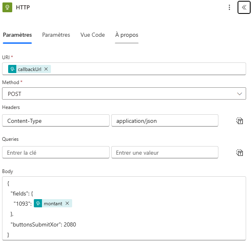Select the first Paramètres tab
This screenshot has width=251, height=242.
click(17, 35)
